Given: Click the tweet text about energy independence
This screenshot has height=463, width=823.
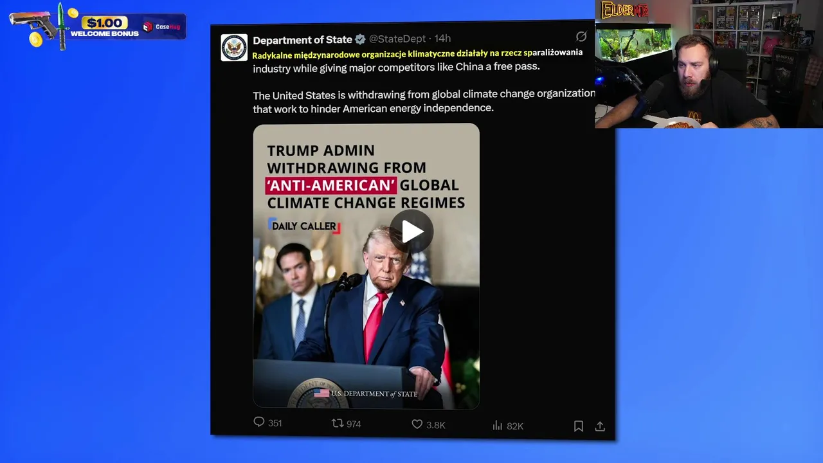Looking at the screenshot, I should [424, 101].
